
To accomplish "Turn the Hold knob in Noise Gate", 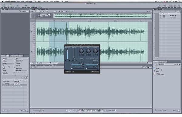I will [x=88, y=51].
